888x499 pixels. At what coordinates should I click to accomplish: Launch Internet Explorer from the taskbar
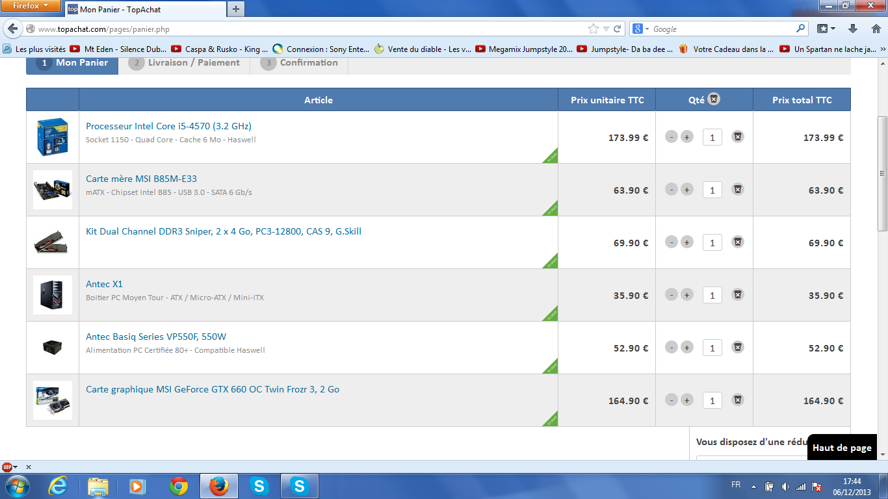[58, 486]
